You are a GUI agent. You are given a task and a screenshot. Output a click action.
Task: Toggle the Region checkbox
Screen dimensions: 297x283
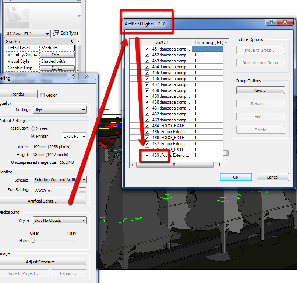(x=42, y=95)
